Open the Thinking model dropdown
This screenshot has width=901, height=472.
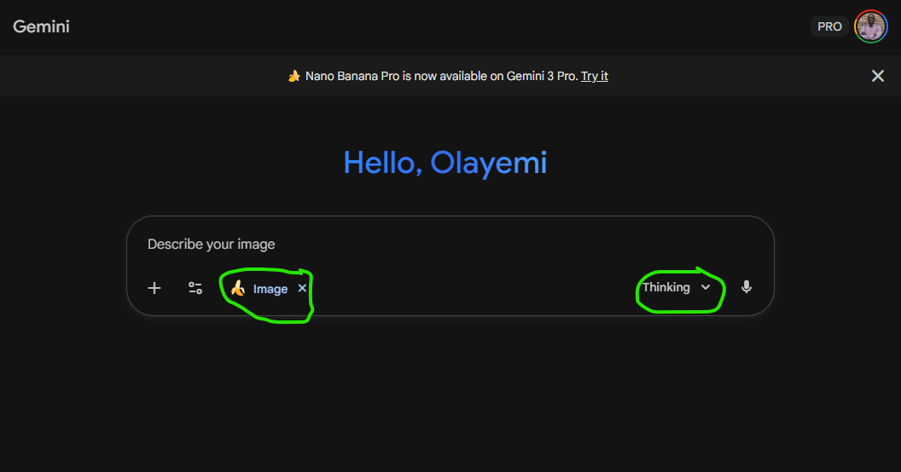(666, 287)
